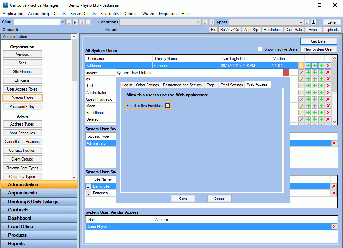Screen dimensions: 343x248
Task: Enable Show Inactive Users checkbox
Action: click(x=260, y=49)
